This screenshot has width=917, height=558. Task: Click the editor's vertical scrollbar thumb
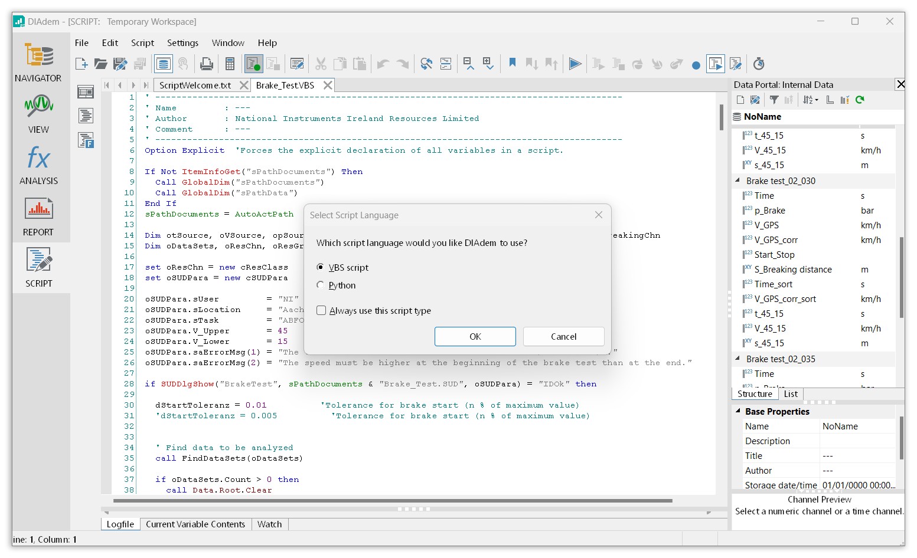coord(721,117)
